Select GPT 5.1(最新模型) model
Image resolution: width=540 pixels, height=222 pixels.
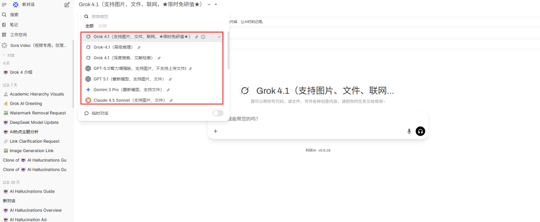tap(152, 79)
